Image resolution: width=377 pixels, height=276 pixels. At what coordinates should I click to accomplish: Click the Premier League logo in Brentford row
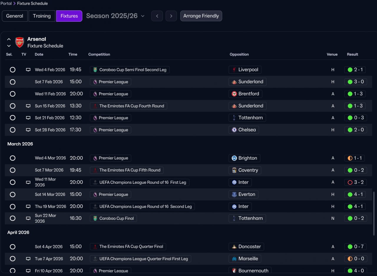95,94
